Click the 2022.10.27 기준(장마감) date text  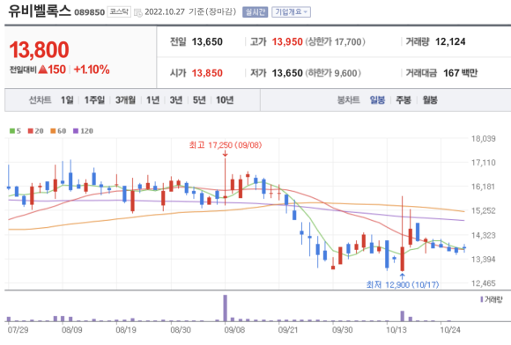click(x=190, y=12)
